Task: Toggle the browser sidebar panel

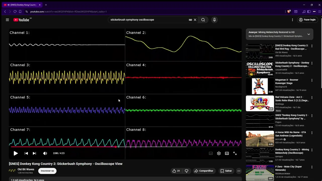Action: point(309,12)
